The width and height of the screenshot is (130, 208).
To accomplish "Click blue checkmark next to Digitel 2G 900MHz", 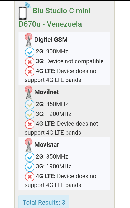I will pos(30,52).
